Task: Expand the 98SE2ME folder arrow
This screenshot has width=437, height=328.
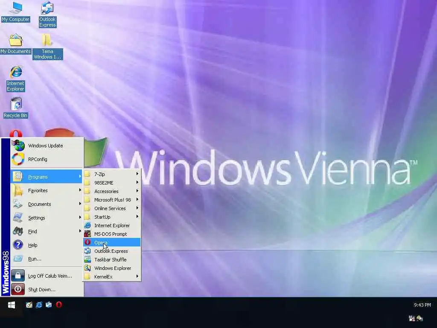Action: [137, 182]
